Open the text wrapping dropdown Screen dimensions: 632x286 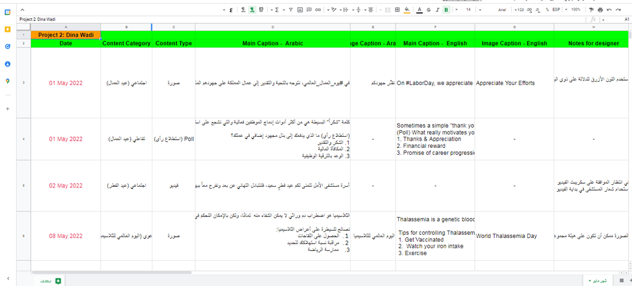point(344,10)
